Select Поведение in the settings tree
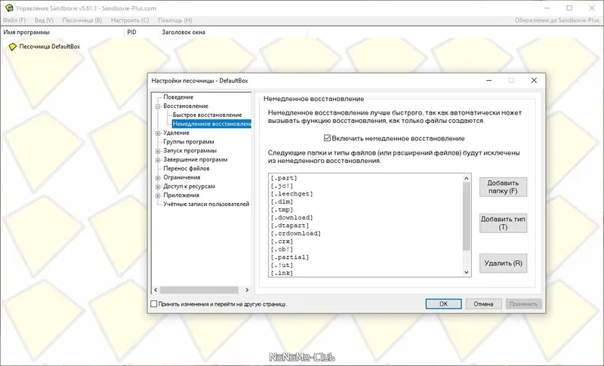Viewport: 604px width, 366px height. [x=178, y=97]
